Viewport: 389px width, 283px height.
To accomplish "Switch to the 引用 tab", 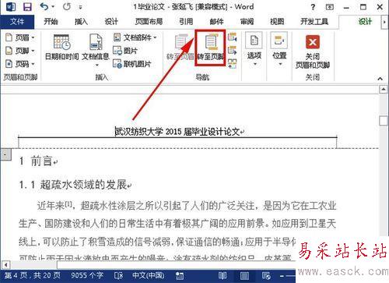I will pyautogui.click(x=186, y=21).
